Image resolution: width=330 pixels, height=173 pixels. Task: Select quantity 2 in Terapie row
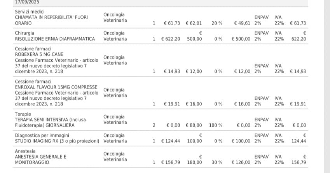pos(154,125)
